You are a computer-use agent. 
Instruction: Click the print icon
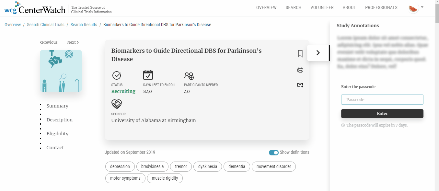300,70
